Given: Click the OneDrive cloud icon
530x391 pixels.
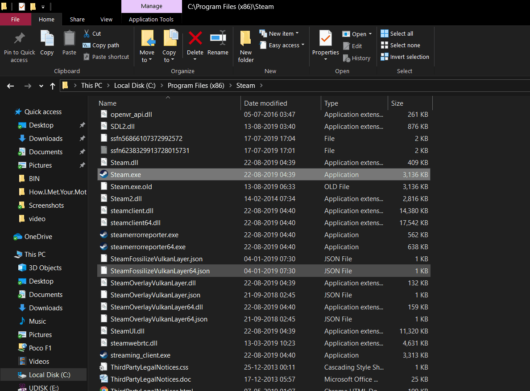Looking at the screenshot, I should coord(17,237).
